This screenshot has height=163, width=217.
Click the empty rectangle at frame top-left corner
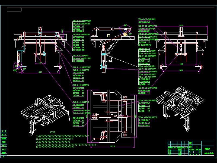(14, 10)
